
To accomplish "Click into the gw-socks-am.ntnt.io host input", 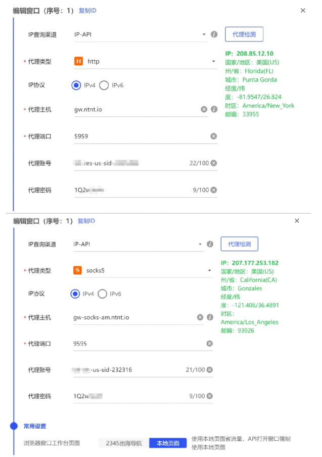I will coord(131,317).
